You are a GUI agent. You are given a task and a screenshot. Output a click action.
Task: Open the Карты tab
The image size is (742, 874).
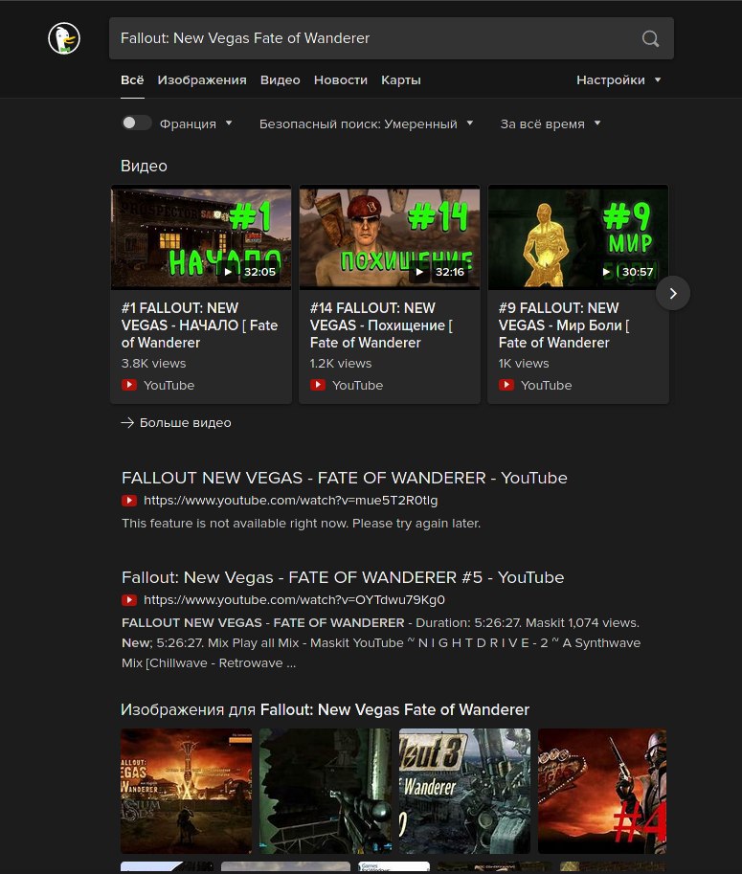coord(401,80)
